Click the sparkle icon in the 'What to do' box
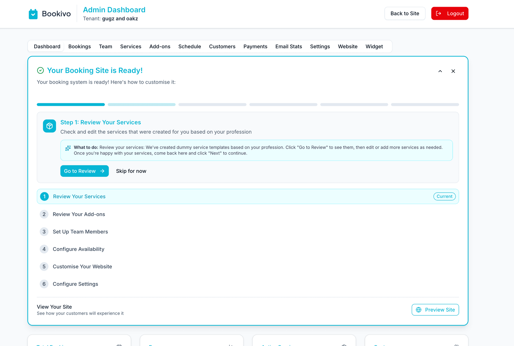 tap(68, 148)
